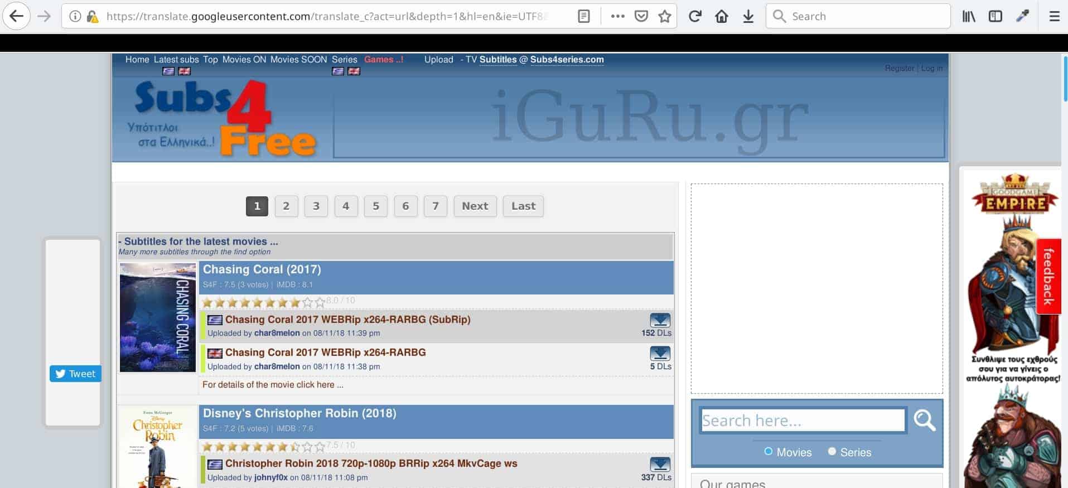Click the Greek flag under Series

point(338,71)
